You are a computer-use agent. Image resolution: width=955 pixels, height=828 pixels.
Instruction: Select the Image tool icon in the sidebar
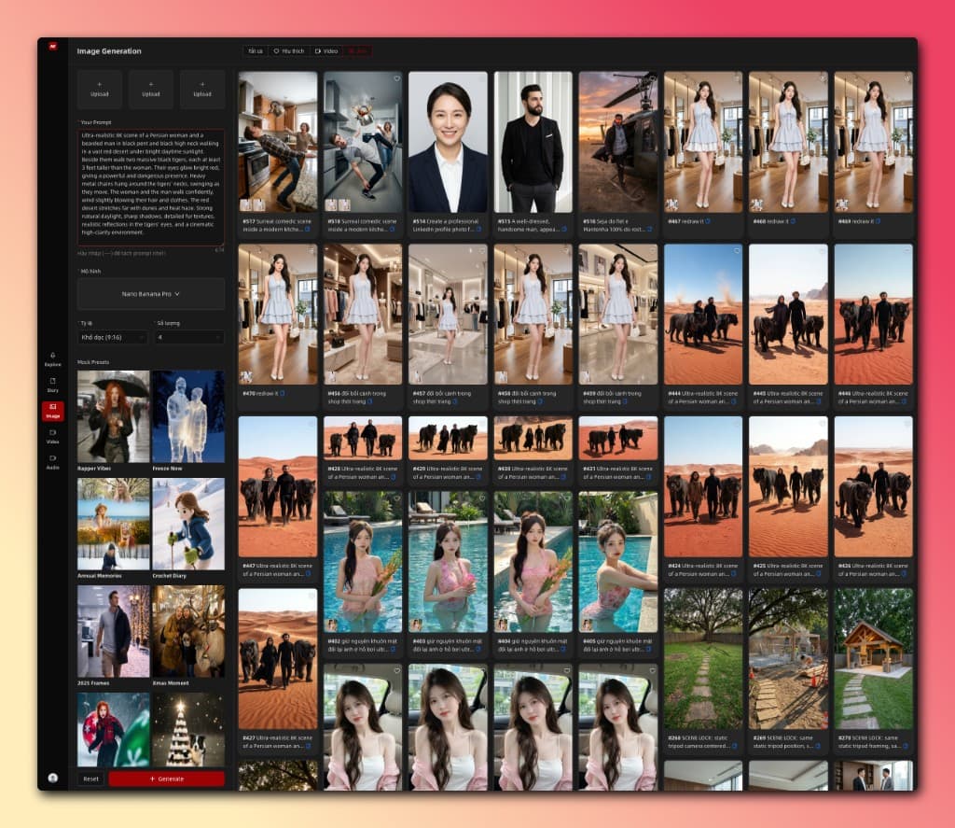click(x=53, y=409)
